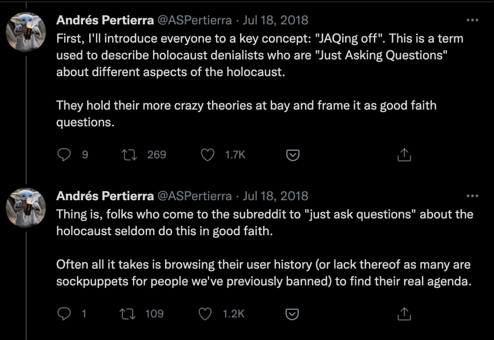Image resolution: width=494 pixels, height=340 pixels.
Task: Reply to the subreddit sockpuppets tweet
Action: [x=63, y=314]
